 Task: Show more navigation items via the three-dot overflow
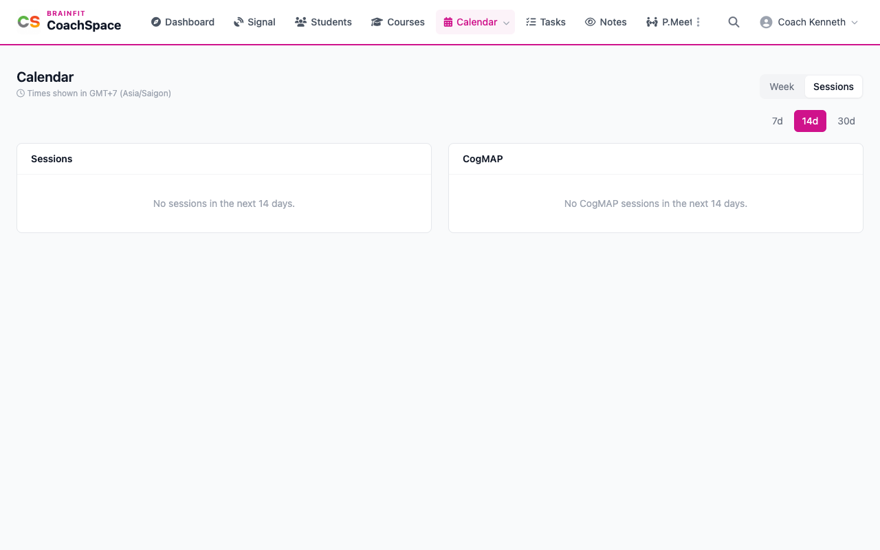point(698,22)
